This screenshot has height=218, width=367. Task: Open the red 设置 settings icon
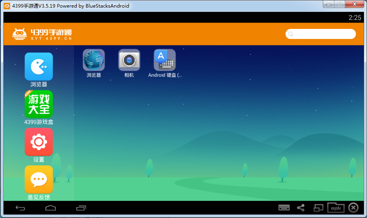pyautogui.click(x=39, y=142)
